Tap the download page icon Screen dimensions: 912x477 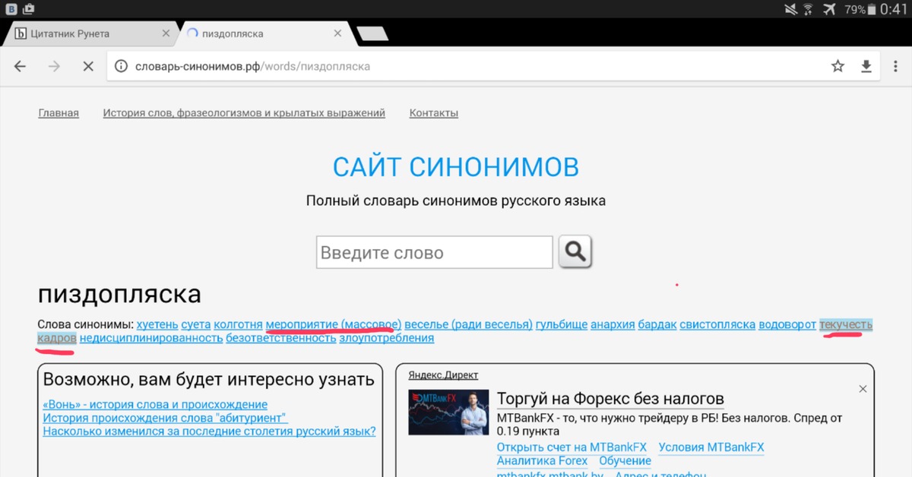[866, 66]
